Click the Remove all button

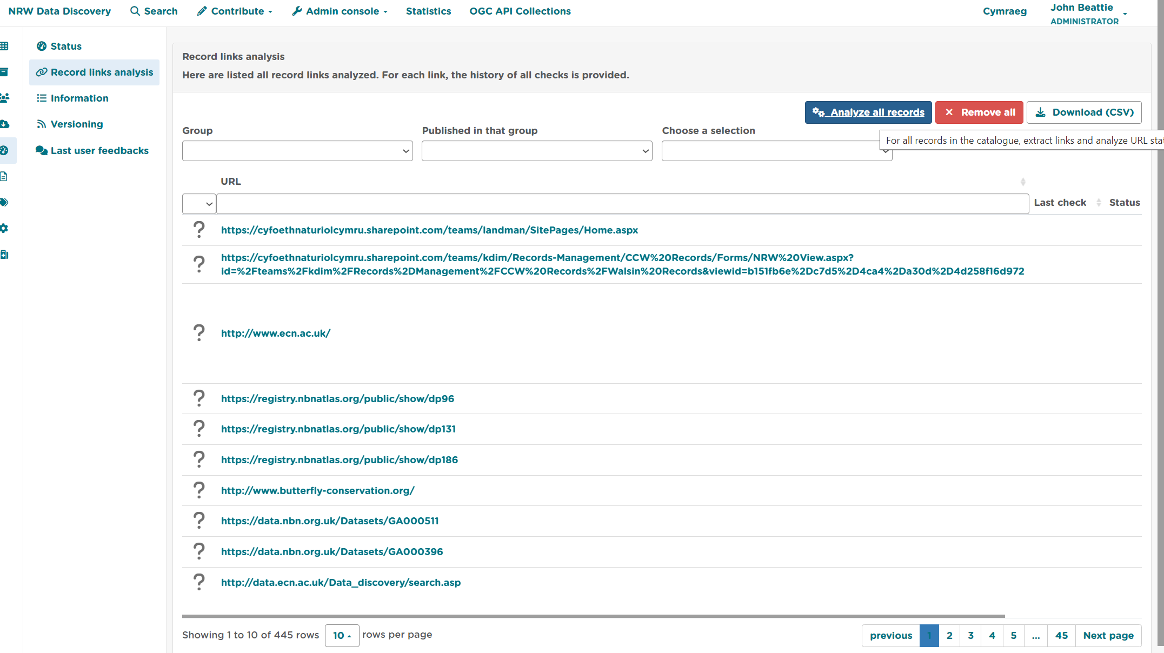coord(979,112)
